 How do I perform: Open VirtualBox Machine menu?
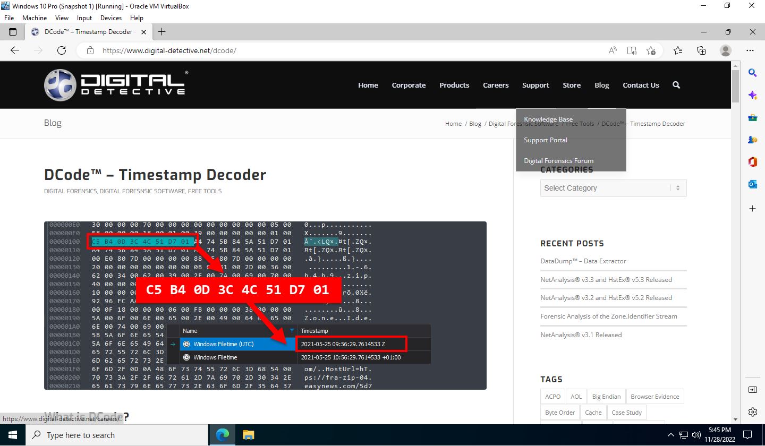pyautogui.click(x=35, y=18)
